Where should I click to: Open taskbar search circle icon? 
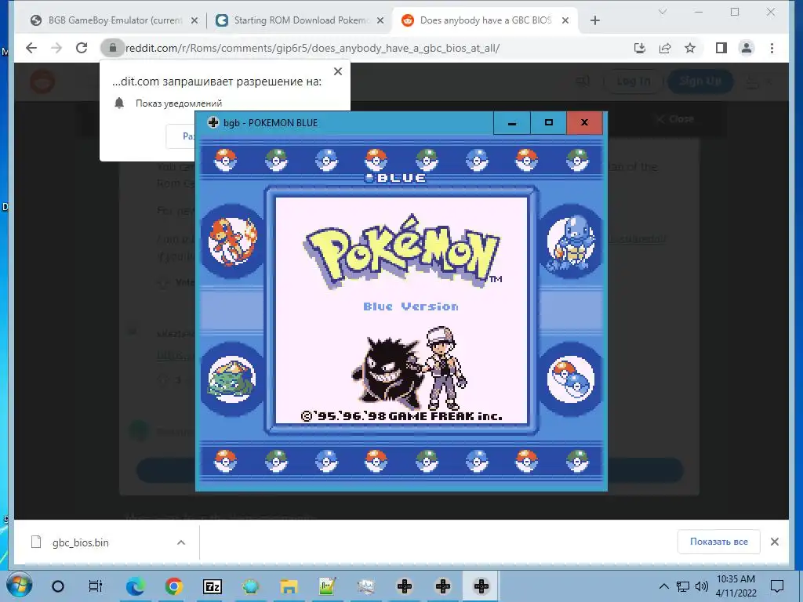[x=58, y=586]
